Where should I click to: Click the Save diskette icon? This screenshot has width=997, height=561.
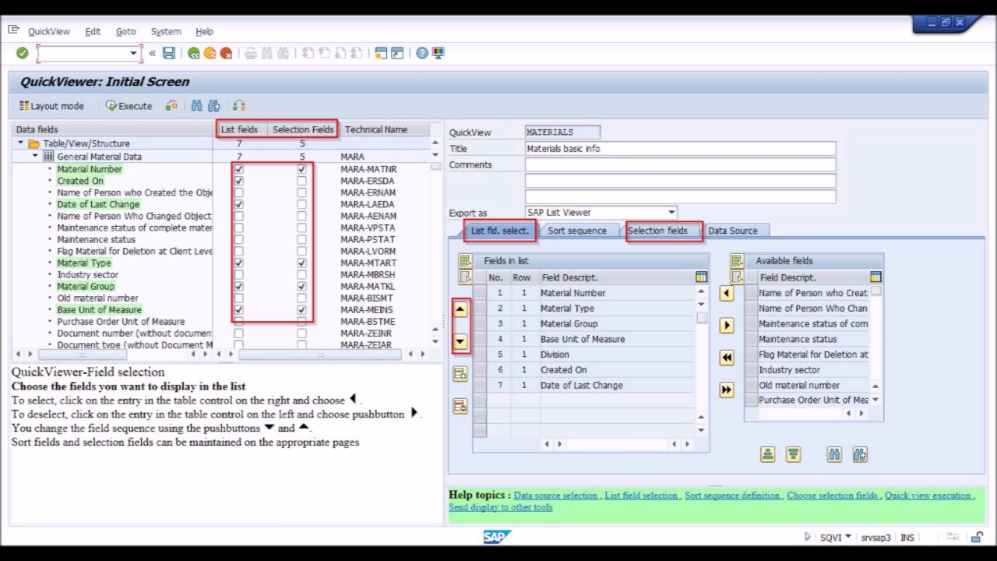168,53
